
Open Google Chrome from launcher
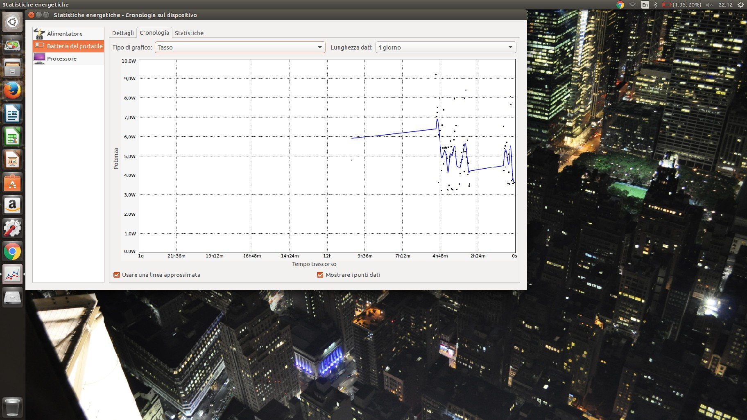point(12,251)
